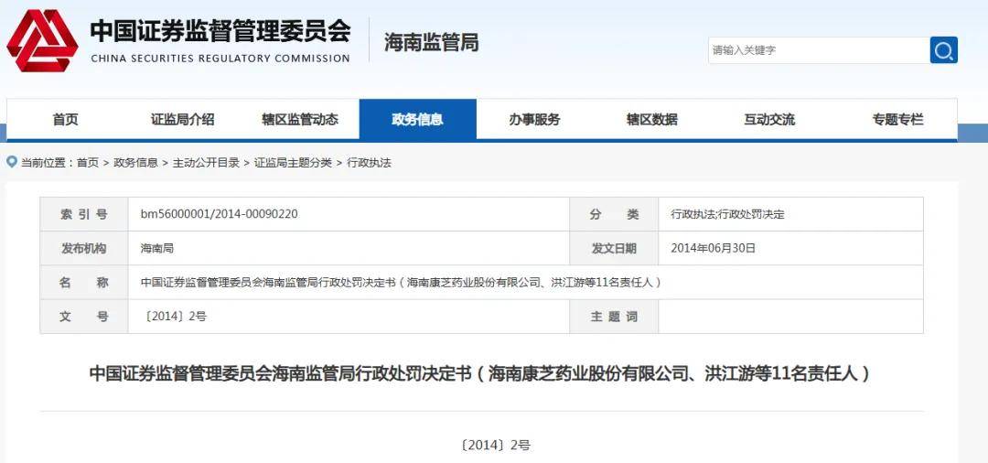Click the publisher value 海南局
Image resolution: width=988 pixels, height=463 pixels.
click(157, 248)
